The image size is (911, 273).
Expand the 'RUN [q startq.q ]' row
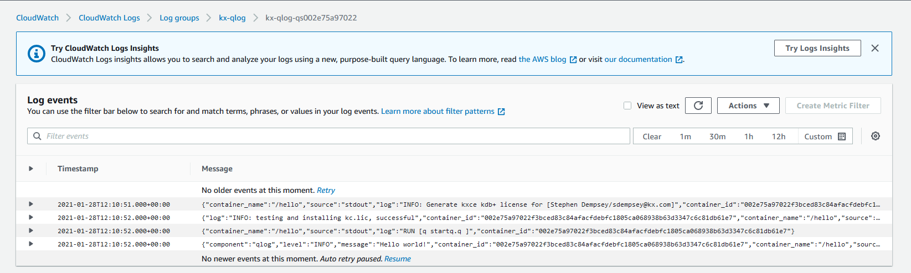click(x=31, y=231)
